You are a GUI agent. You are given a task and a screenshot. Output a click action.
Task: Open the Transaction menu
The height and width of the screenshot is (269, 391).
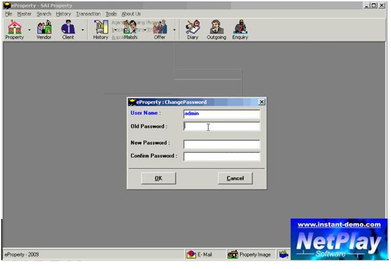89,14
